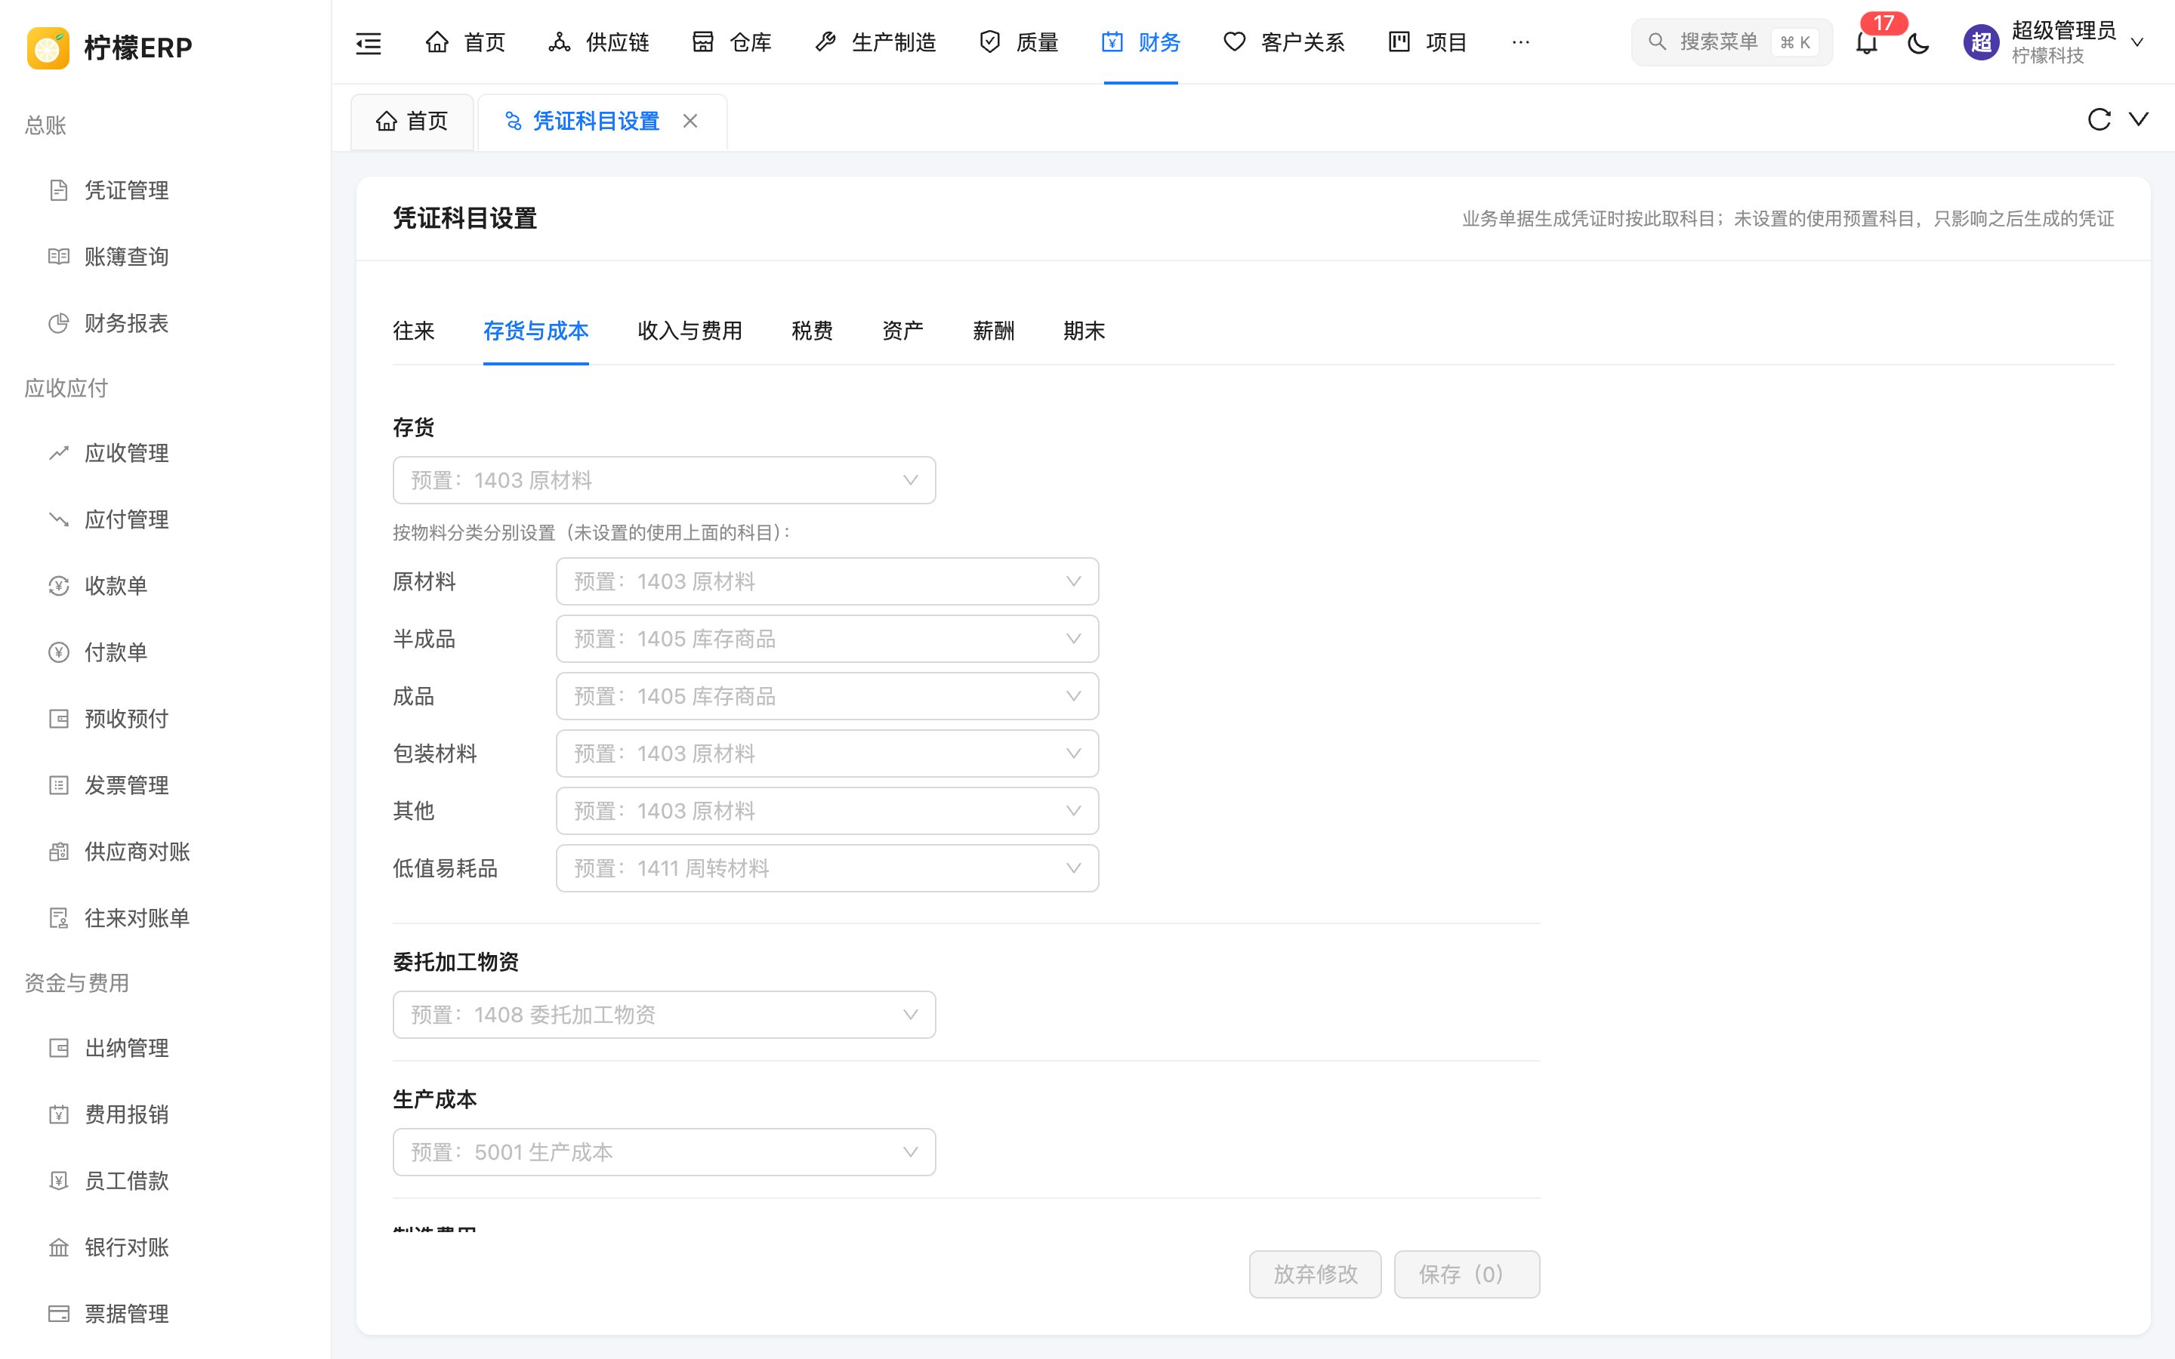Image resolution: width=2175 pixels, height=1359 pixels.
Task: Open 账簿查询 in the sidebar
Action: coord(127,257)
